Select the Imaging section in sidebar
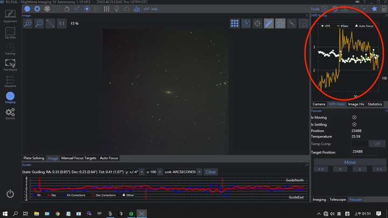Screen dimensions: 388x218 pyautogui.click(x=10, y=97)
